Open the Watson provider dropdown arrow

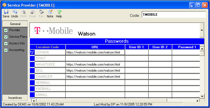(202, 30)
